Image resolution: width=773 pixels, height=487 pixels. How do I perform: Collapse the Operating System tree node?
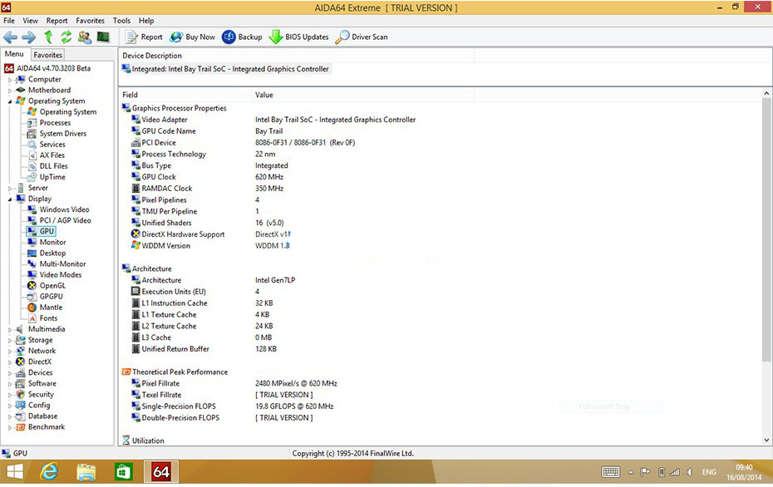(x=10, y=101)
